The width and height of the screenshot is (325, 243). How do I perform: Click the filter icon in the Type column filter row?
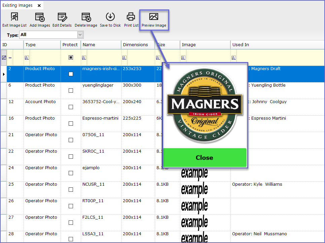[x=27, y=58]
